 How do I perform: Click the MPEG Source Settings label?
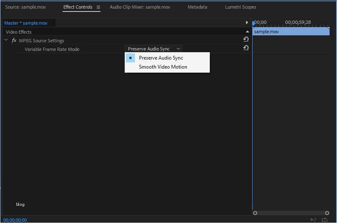pos(42,41)
